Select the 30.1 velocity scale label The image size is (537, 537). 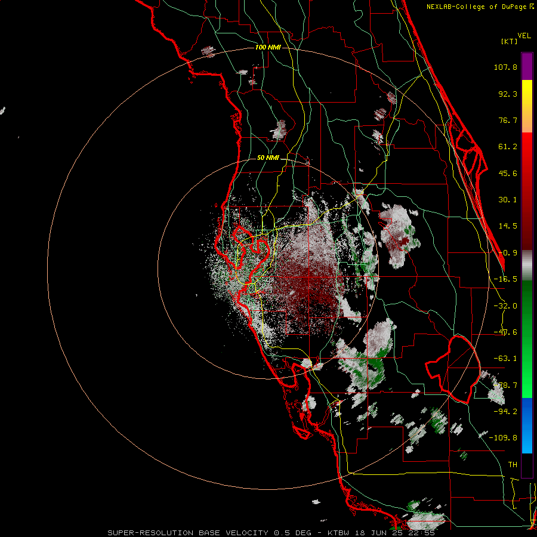coord(508,200)
